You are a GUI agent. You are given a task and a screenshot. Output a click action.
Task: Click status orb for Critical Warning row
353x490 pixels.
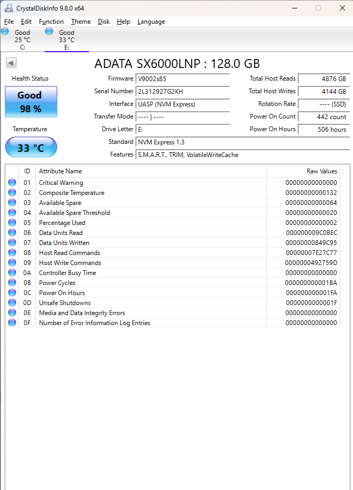12,182
